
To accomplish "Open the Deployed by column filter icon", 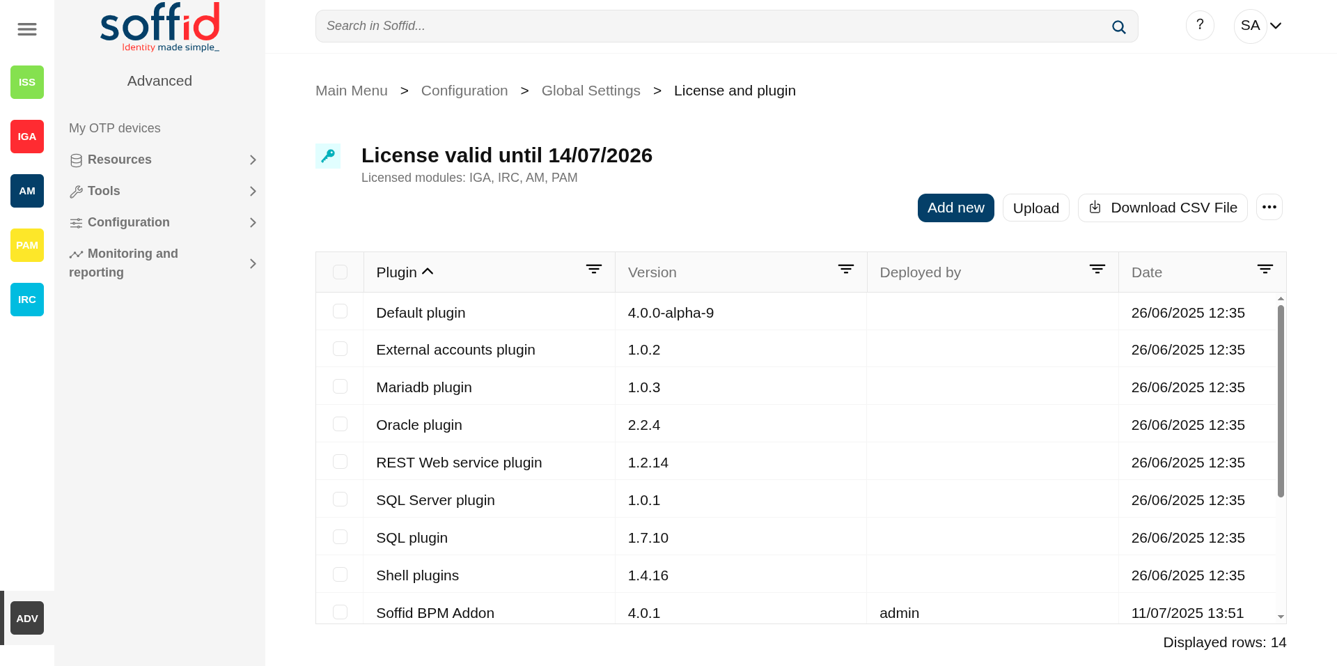I will [1097, 269].
